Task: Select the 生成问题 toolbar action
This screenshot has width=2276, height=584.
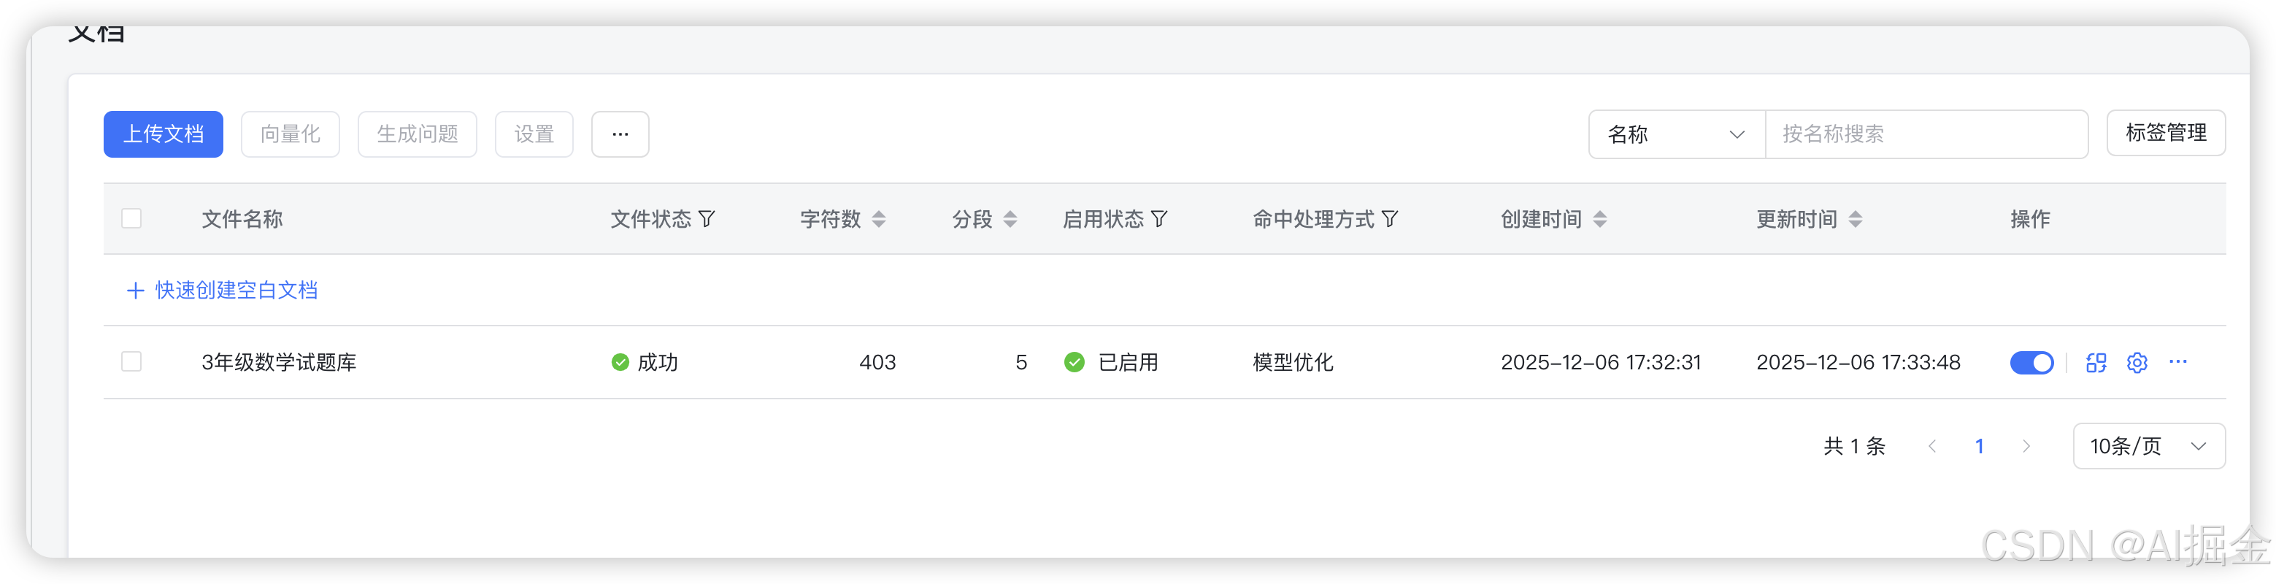Action: pyautogui.click(x=417, y=134)
